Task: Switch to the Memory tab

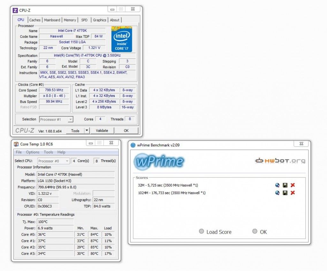Action: [70, 20]
